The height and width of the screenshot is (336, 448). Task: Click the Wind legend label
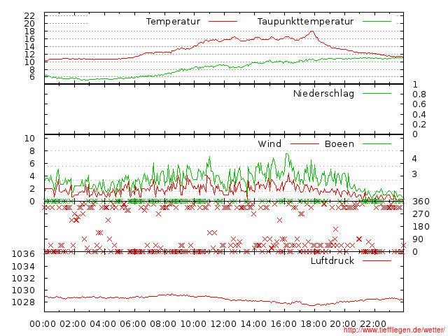point(269,143)
